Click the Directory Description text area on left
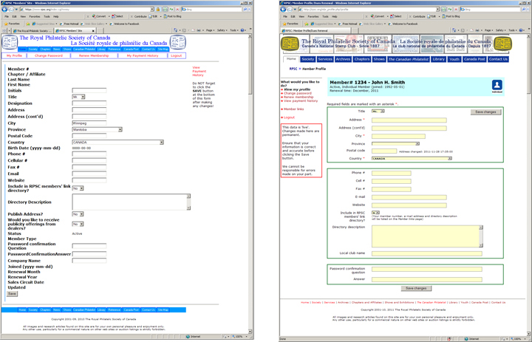Screen dimensions: 532x342 pyautogui.click(x=131, y=202)
